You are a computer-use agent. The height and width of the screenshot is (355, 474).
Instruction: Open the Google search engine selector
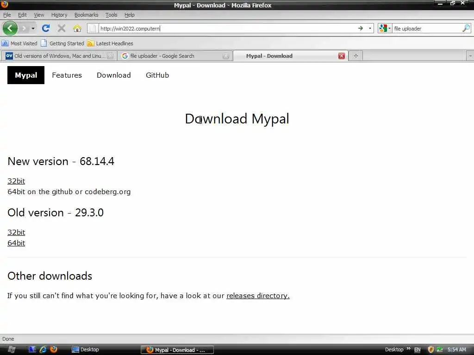[x=385, y=28]
